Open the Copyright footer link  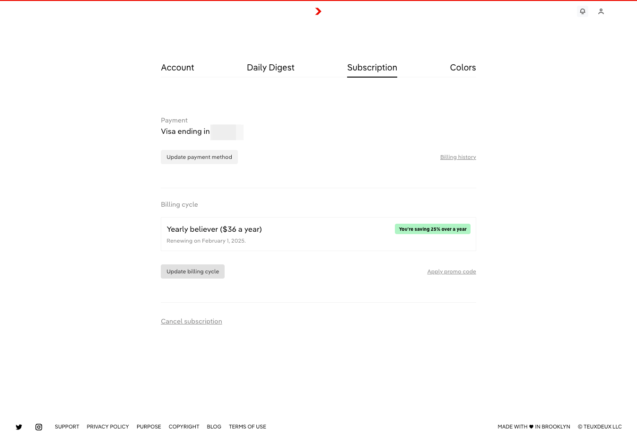point(184,427)
